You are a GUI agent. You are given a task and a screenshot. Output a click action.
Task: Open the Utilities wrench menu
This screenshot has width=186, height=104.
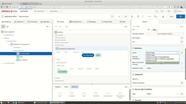156,16
